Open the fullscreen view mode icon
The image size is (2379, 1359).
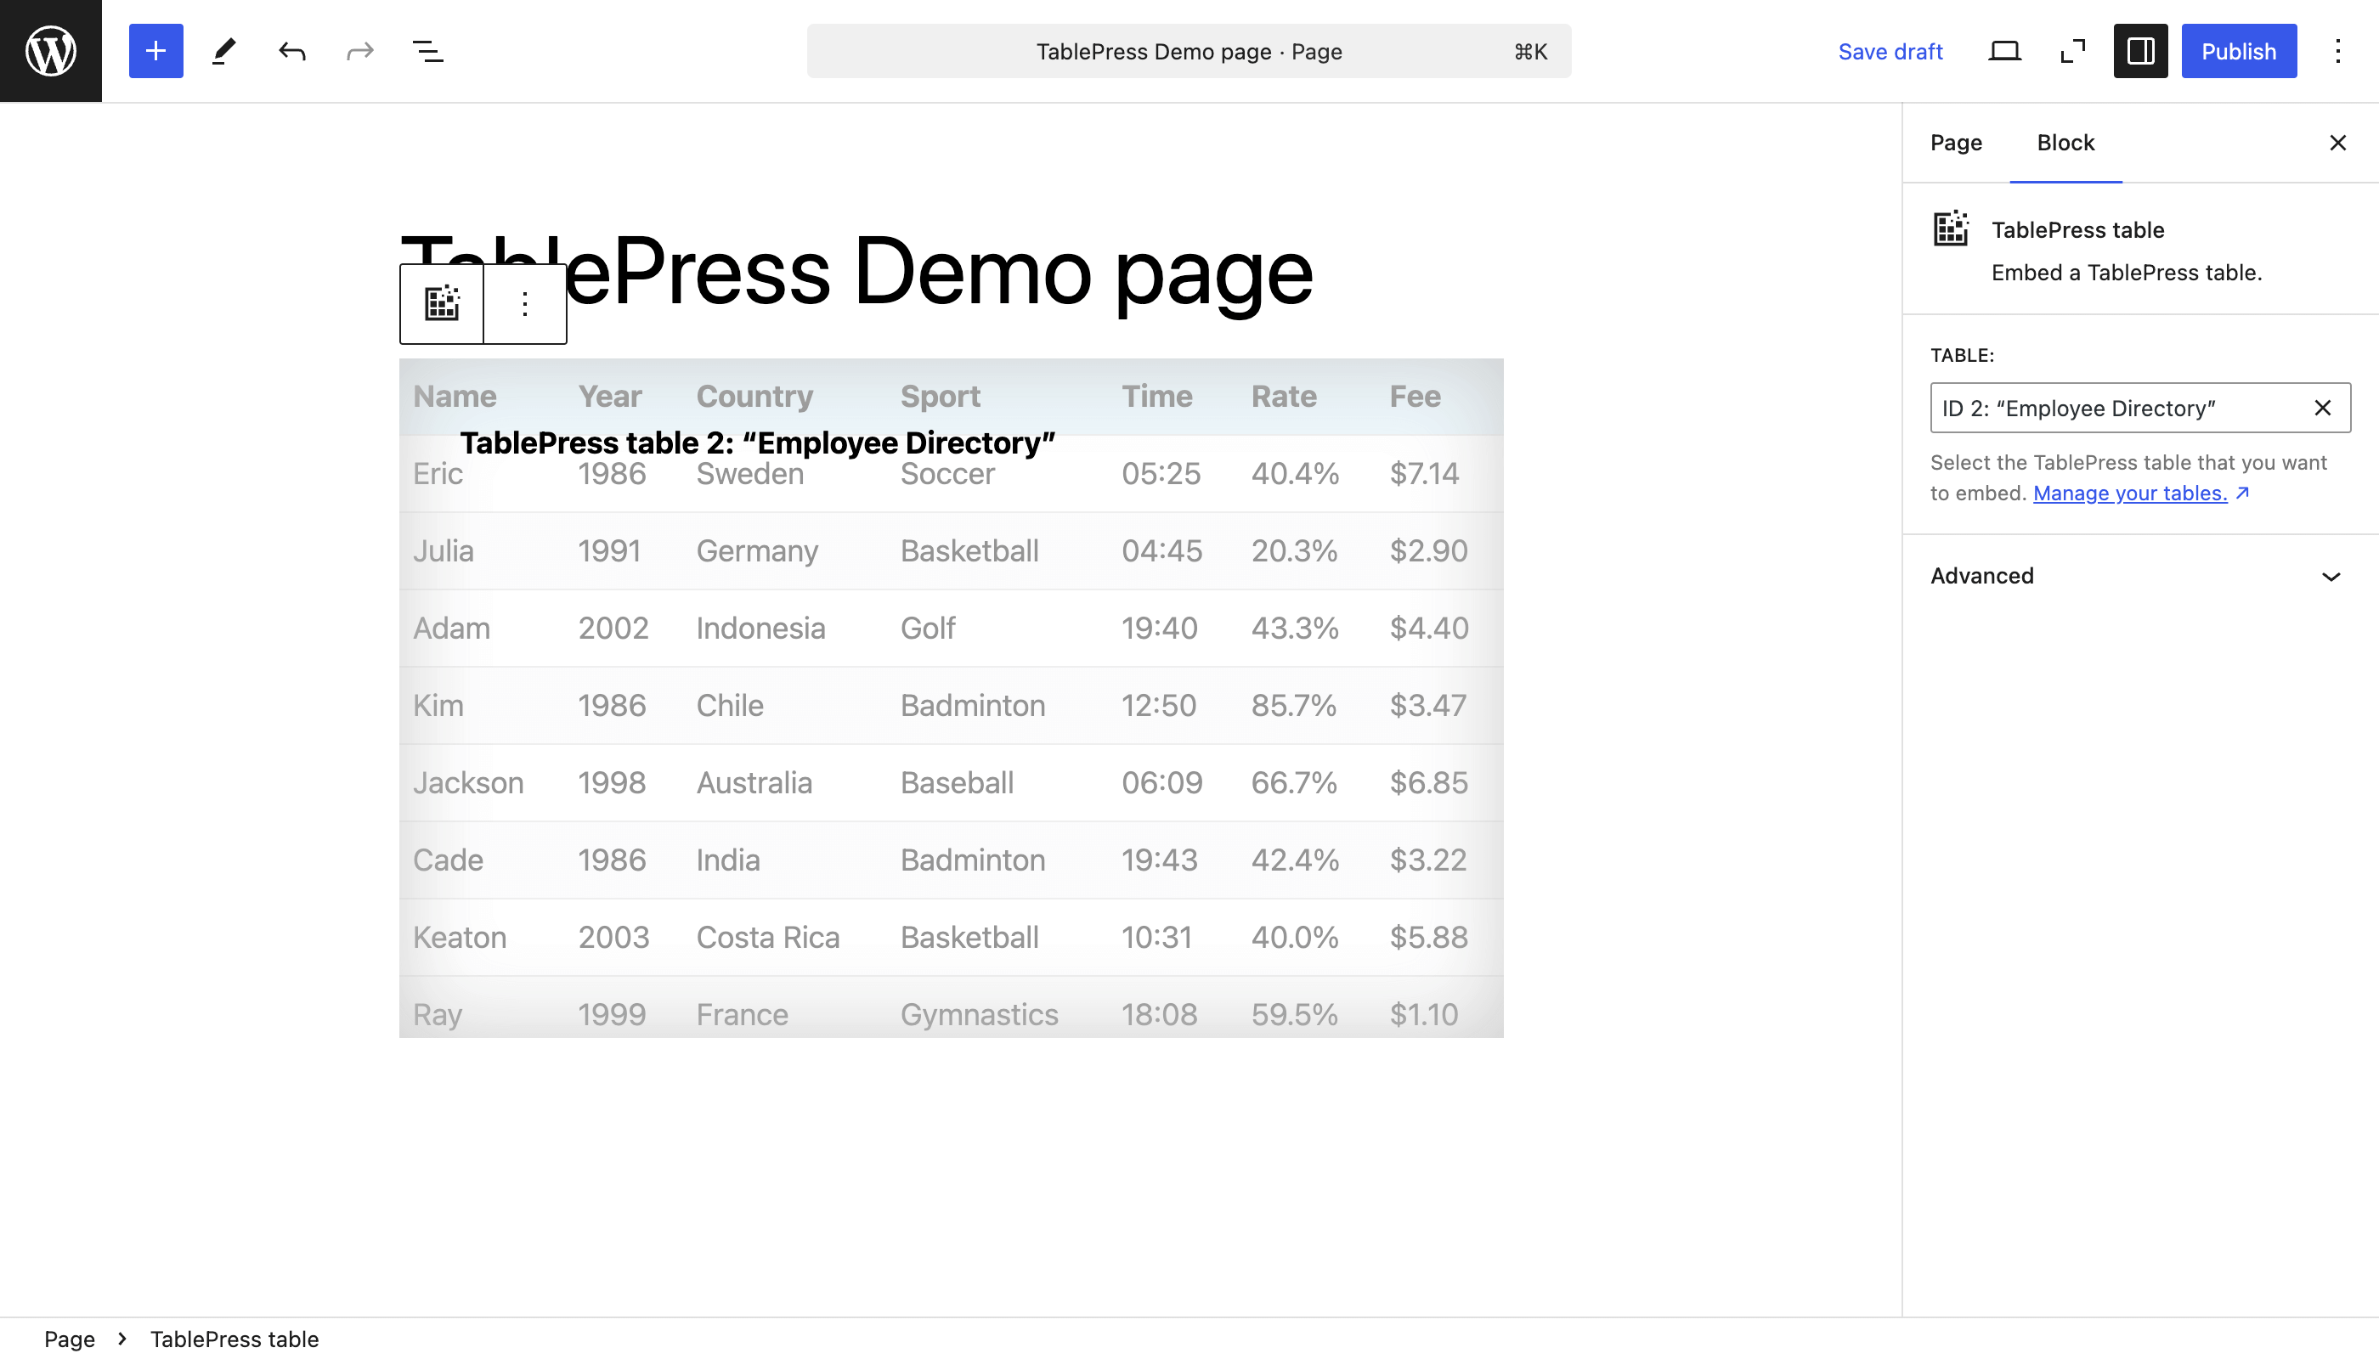pyautogui.click(x=2073, y=50)
